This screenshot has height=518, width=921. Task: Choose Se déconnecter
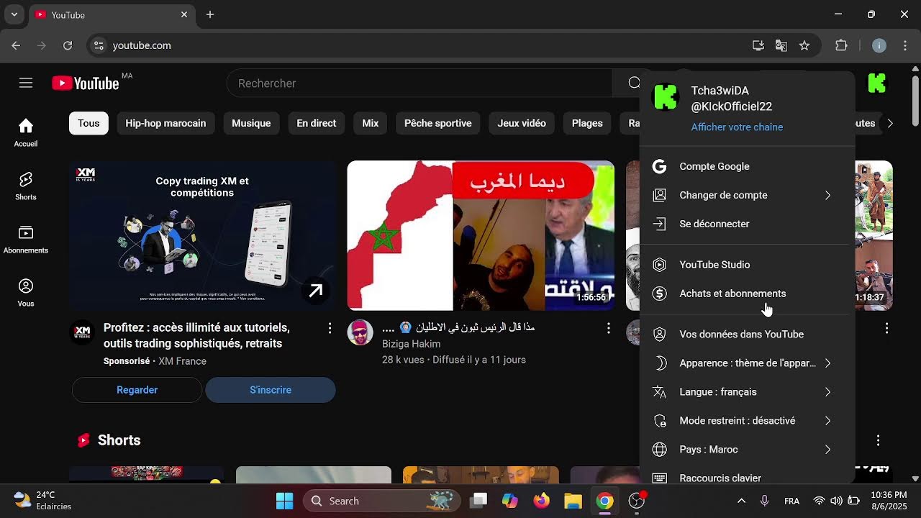pyautogui.click(x=747, y=224)
